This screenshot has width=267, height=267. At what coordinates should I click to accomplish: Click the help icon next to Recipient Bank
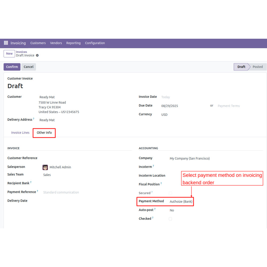pos(31,182)
